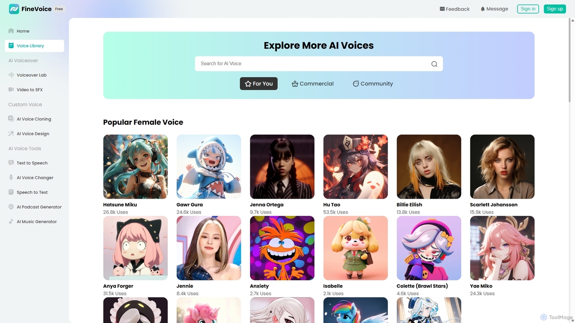This screenshot has height=323, width=575.
Task: Select the Yae Miko voice thumbnail
Action: [x=502, y=248]
